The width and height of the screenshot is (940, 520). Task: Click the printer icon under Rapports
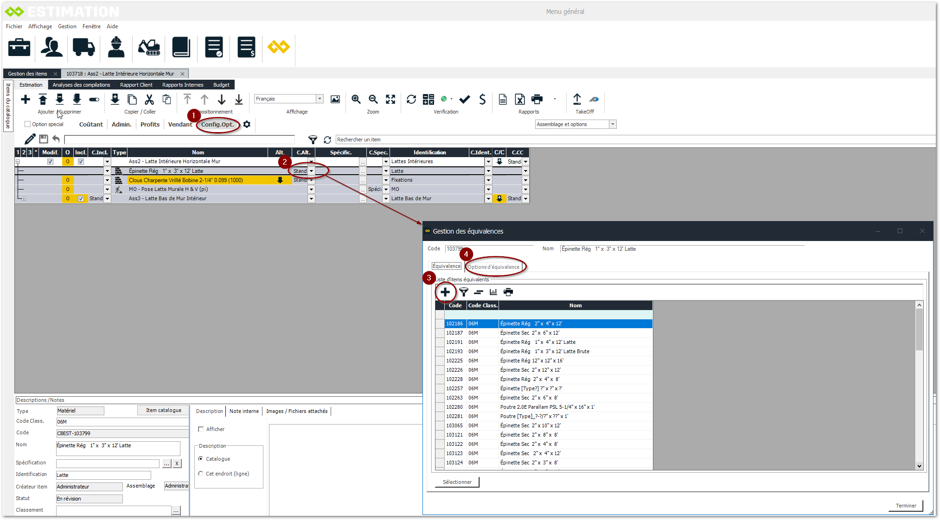tap(537, 99)
